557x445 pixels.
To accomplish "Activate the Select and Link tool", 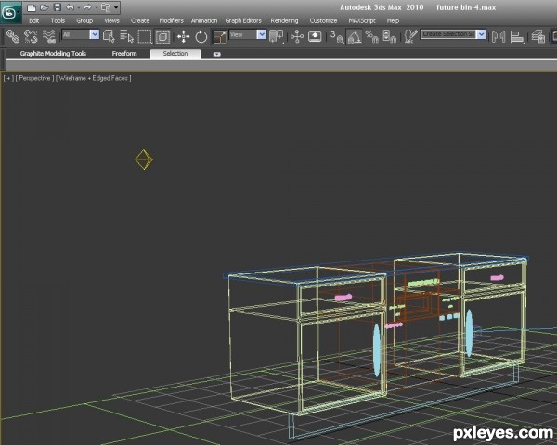I will point(13,36).
